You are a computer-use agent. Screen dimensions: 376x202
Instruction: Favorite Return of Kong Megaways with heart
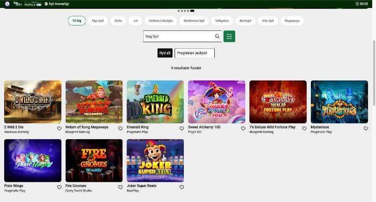(120, 128)
